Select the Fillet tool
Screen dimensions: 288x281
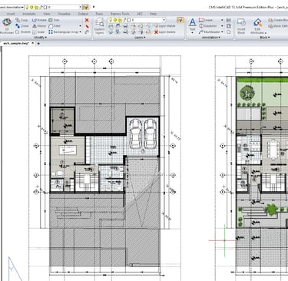pos(55,26)
